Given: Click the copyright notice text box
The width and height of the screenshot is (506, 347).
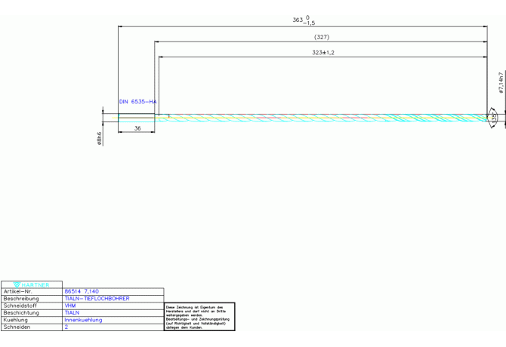Looking at the screenshot, I should 199,316.
